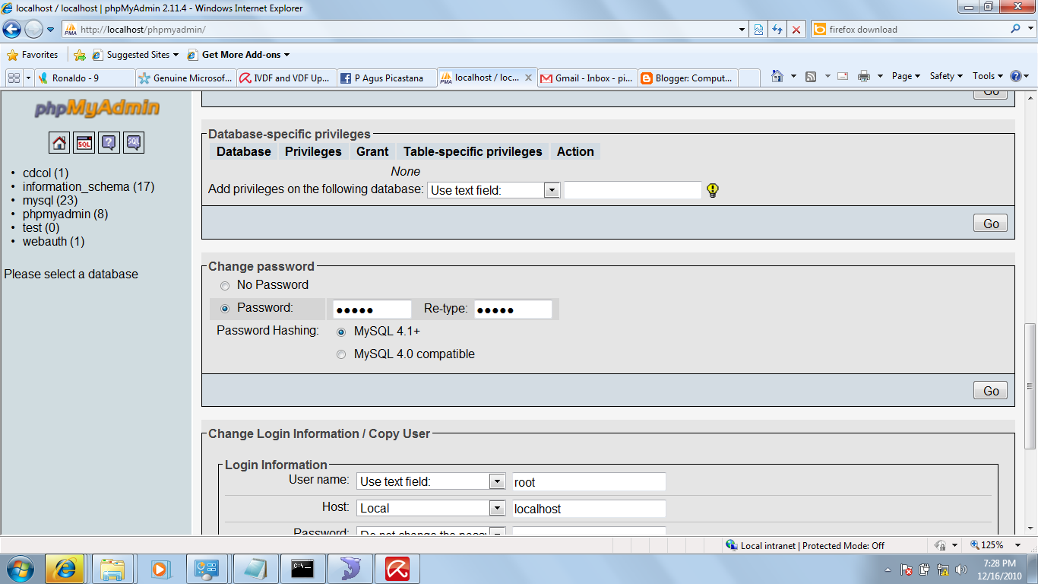1038x584 pixels.
Task: Click the Password input field
Action: pos(372,309)
